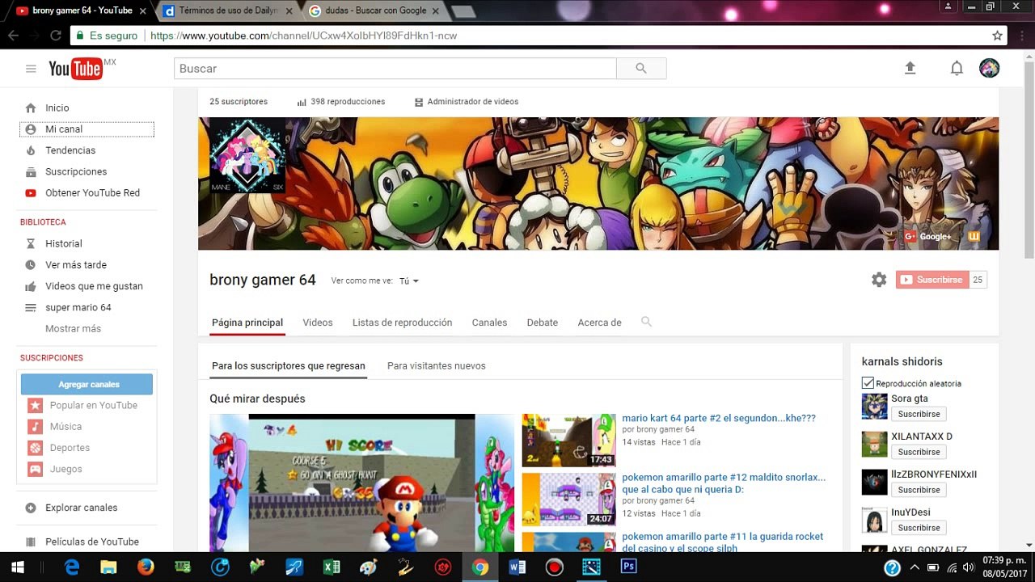Play the featured super mario 64 video
This screenshot has height=582, width=1035.
point(361,483)
